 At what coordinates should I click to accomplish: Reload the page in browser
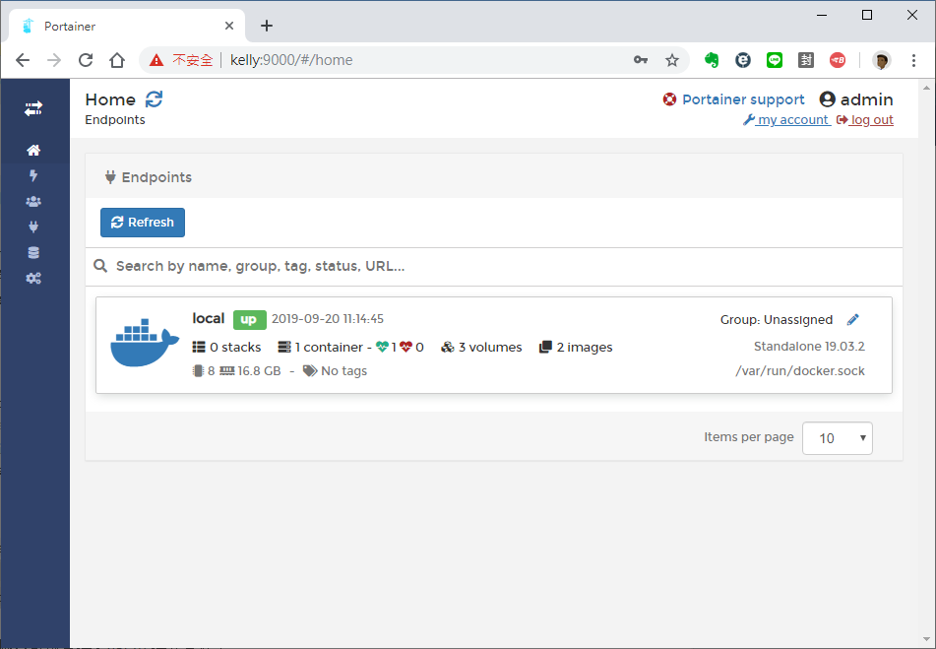pyautogui.click(x=86, y=60)
